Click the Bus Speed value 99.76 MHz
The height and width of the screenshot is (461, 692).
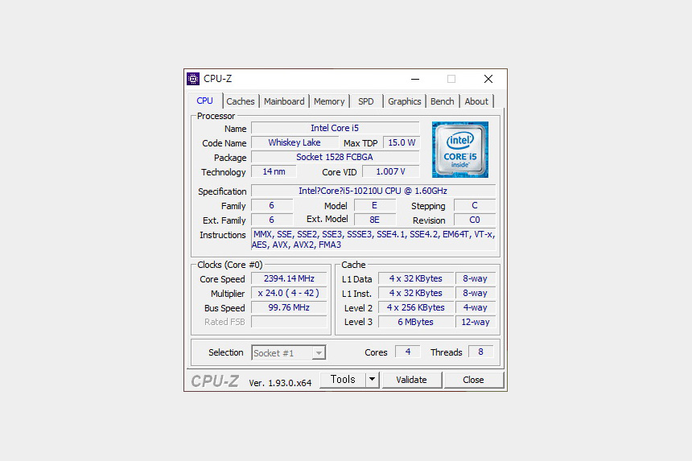[x=289, y=307]
